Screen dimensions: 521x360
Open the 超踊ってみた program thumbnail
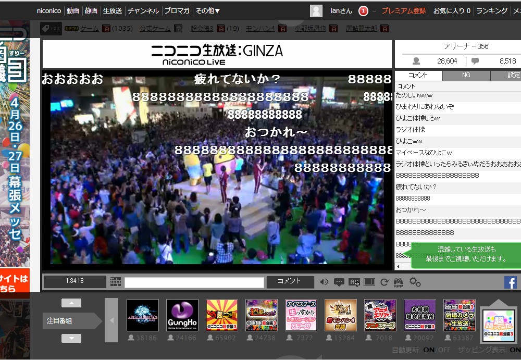[x=498, y=326]
